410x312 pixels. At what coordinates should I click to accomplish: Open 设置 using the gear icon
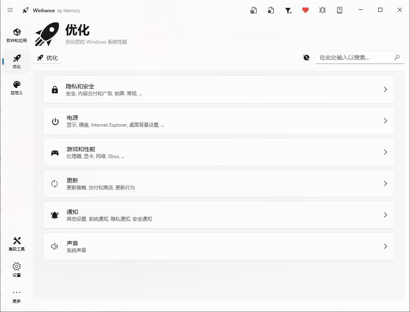point(17,269)
